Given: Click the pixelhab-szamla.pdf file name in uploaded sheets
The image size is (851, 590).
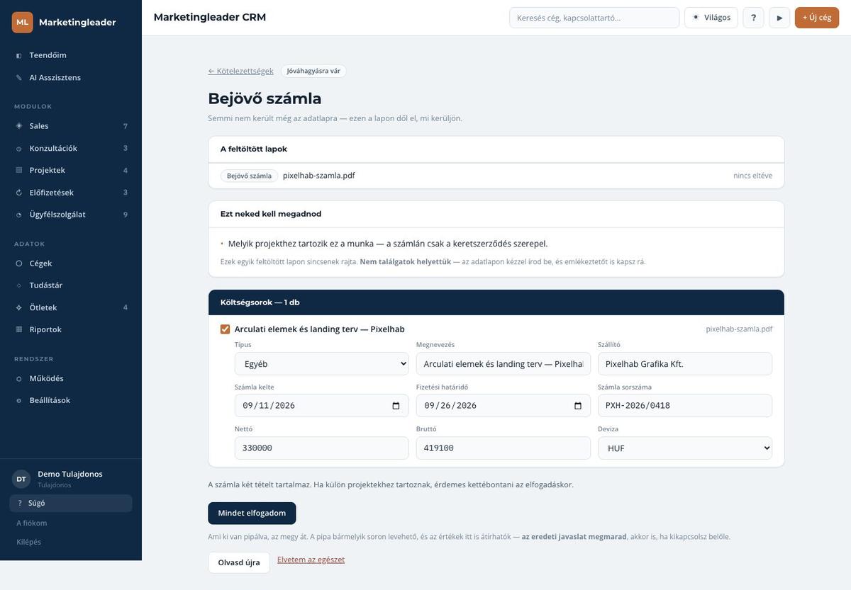Looking at the screenshot, I should (319, 176).
